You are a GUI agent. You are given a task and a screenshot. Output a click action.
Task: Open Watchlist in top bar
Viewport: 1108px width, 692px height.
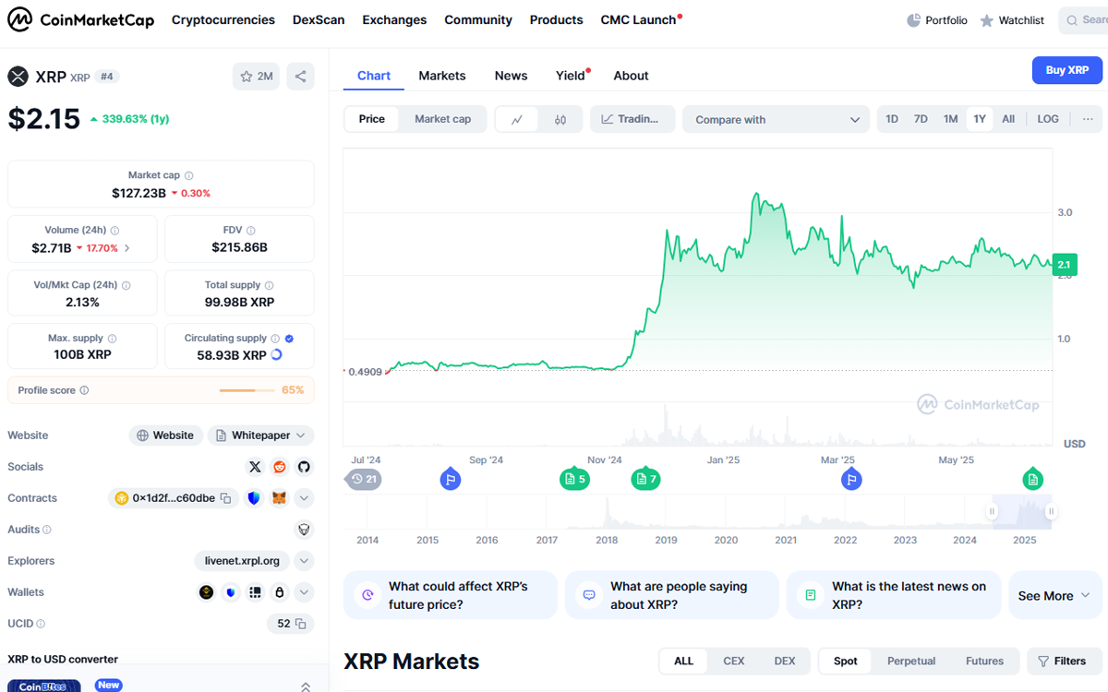pos(1012,20)
